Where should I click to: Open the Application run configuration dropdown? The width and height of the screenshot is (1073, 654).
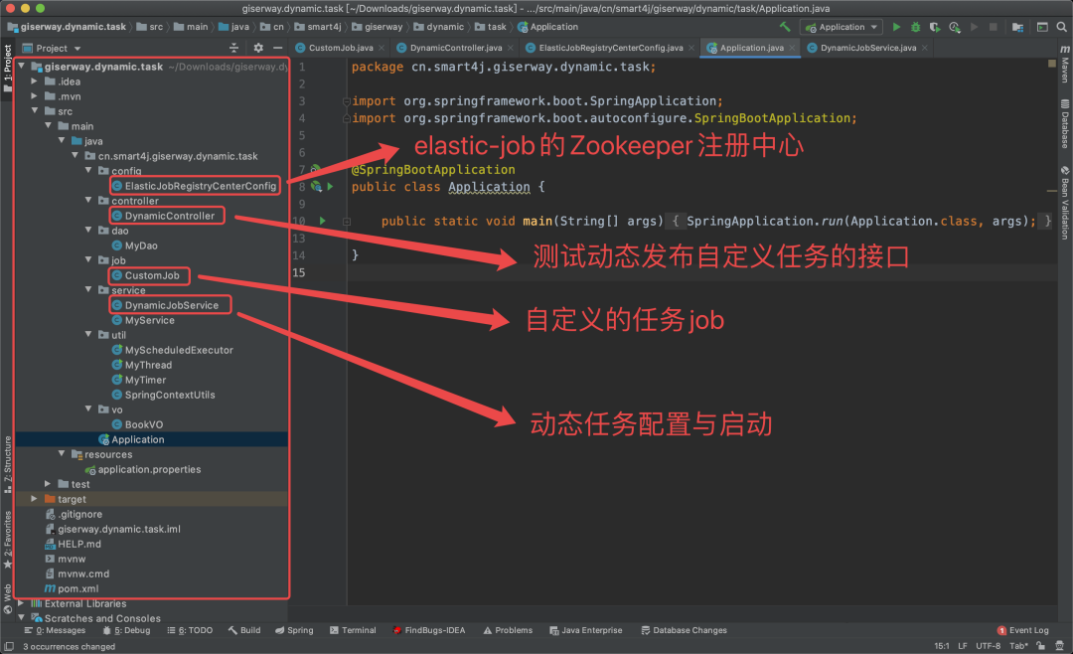point(842,27)
